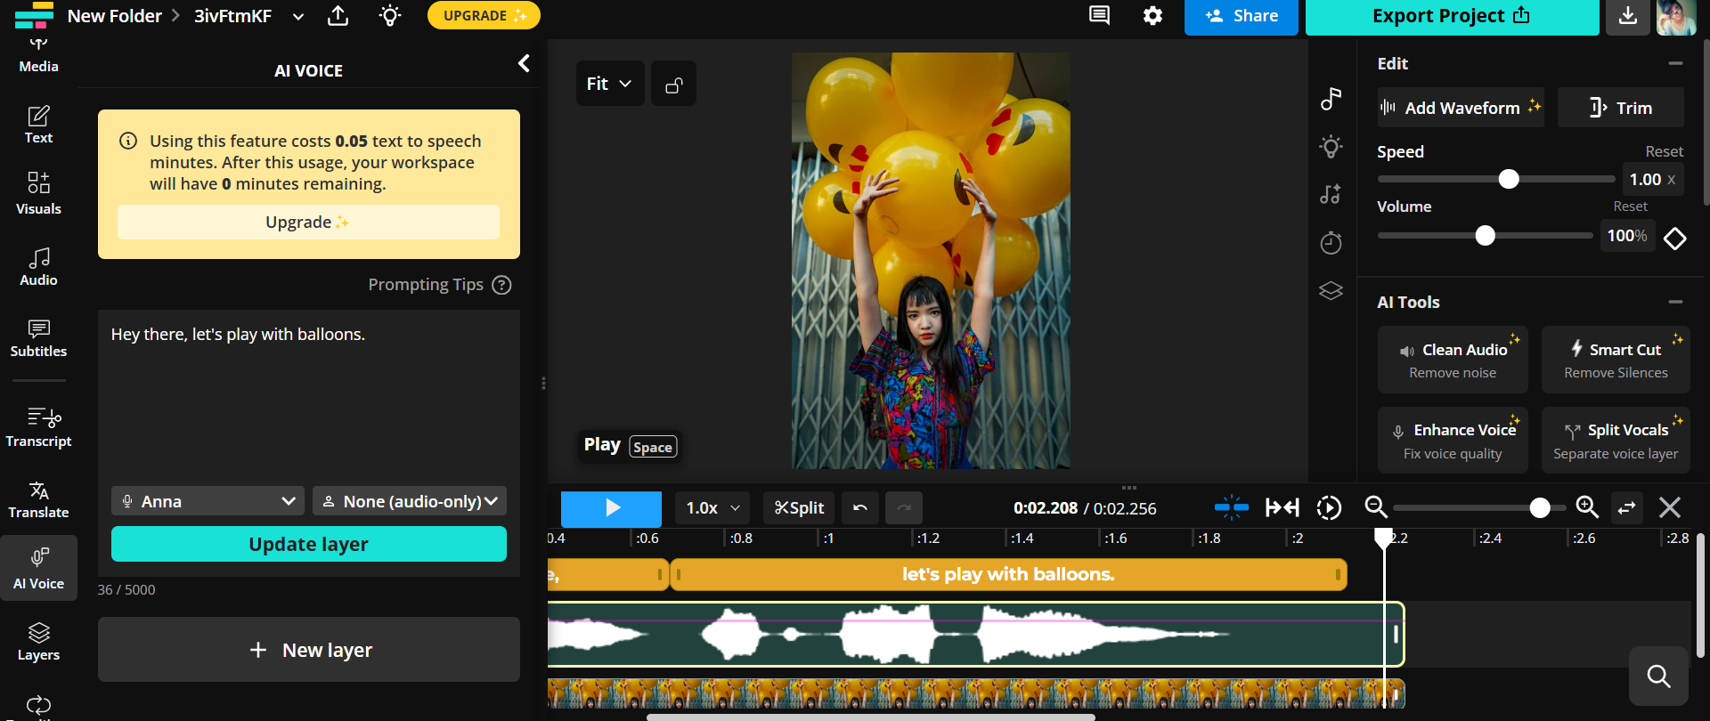The height and width of the screenshot is (721, 1710).
Task: Toggle the canvas lock icon
Action: 674,85
